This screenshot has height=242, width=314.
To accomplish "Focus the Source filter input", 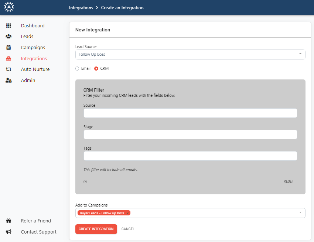I will 190,113.
